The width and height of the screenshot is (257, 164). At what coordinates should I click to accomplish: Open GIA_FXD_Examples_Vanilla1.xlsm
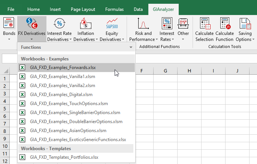pos(76,77)
